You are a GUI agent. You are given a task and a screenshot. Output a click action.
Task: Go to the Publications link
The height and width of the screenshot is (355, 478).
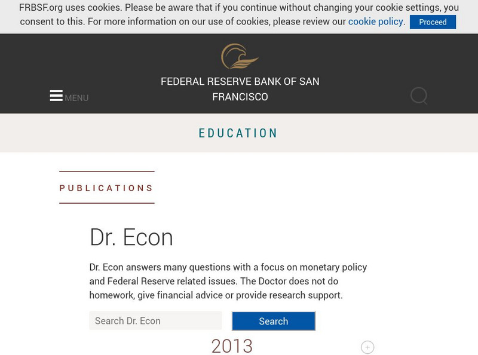click(x=106, y=188)
